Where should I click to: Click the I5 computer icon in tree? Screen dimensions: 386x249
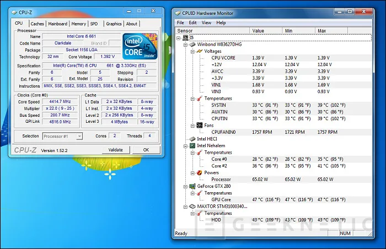click(185, 37)
